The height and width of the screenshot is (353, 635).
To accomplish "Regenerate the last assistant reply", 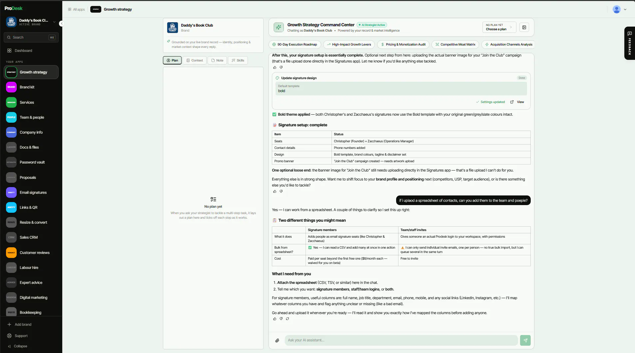I will coord(288,319).
